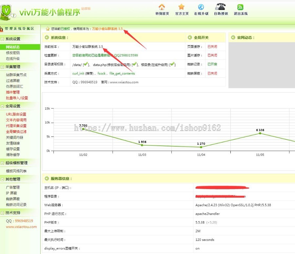Viewport: 295px width, 254px height.
Task: Click the globe icon for 在线升级
Action: pos(201,7)
